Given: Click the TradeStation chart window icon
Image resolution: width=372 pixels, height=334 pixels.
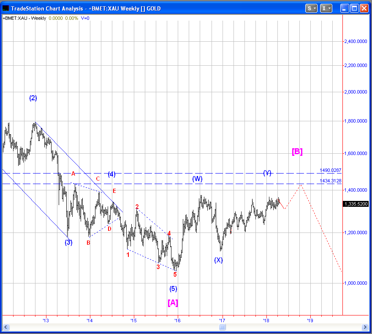Looking at the screenshot, I should coord(5,8).
